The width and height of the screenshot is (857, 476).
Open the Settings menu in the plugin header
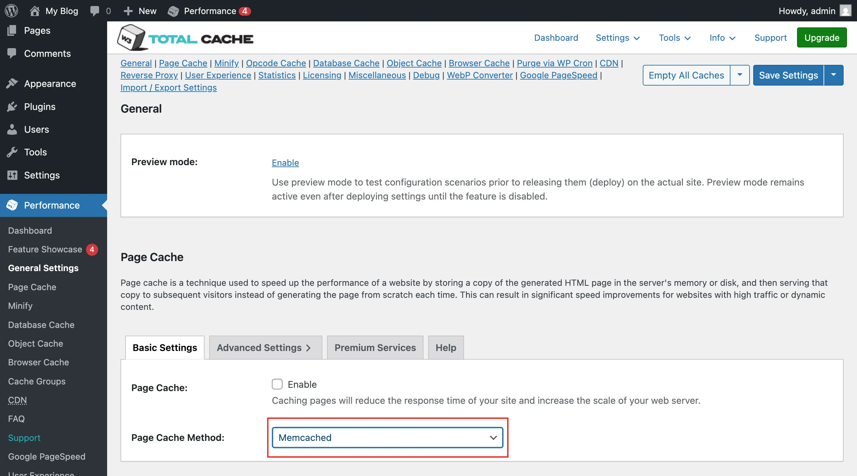click(618, 38)
